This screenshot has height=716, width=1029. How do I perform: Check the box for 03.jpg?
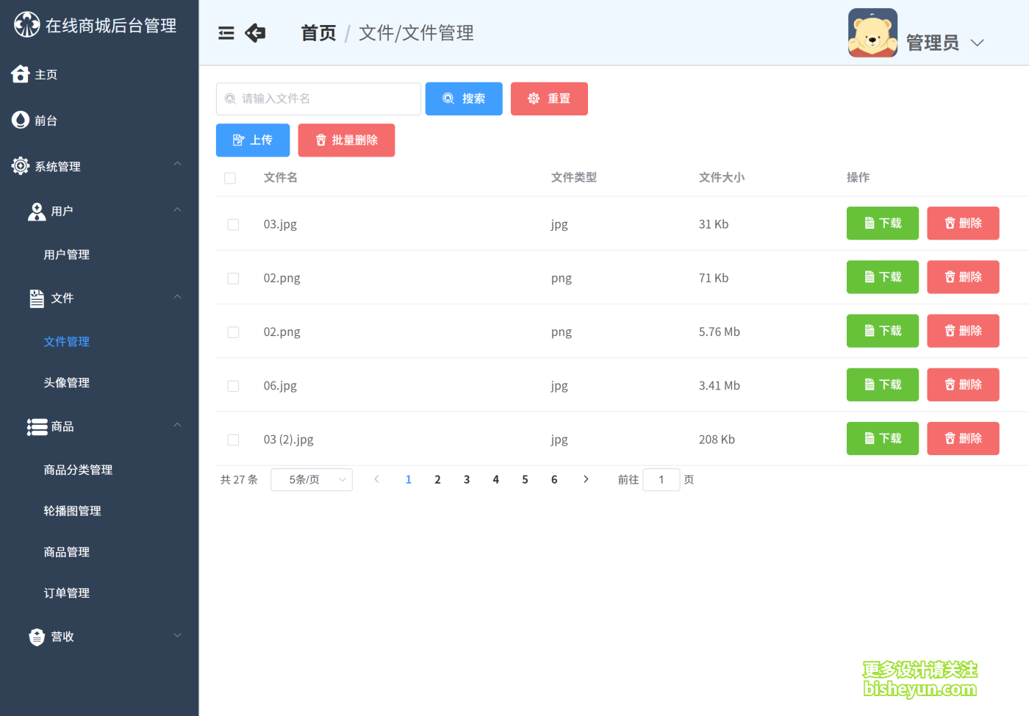pyautogui.click(x=233, y=224)
